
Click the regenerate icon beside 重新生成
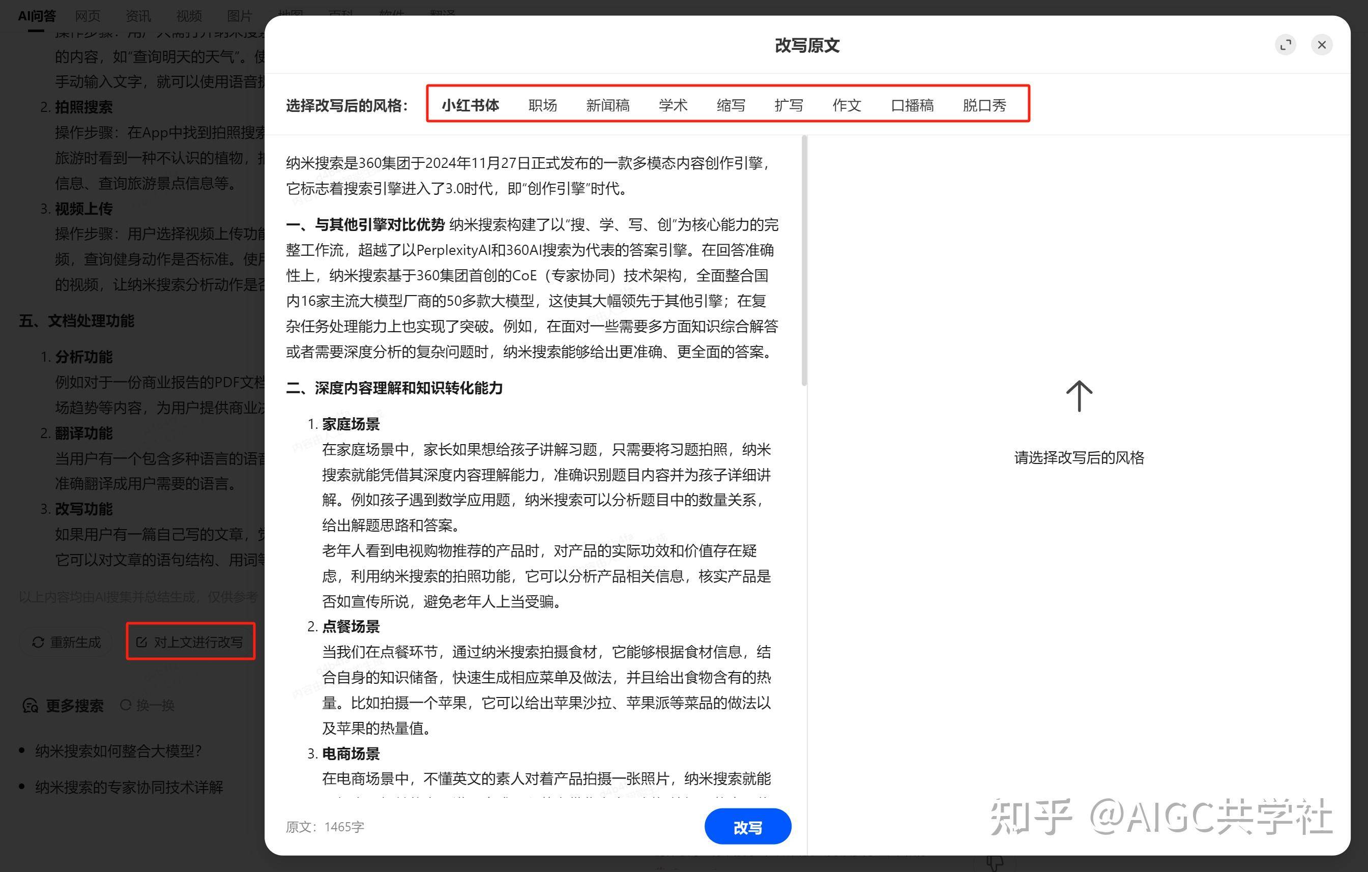point(38,642)
